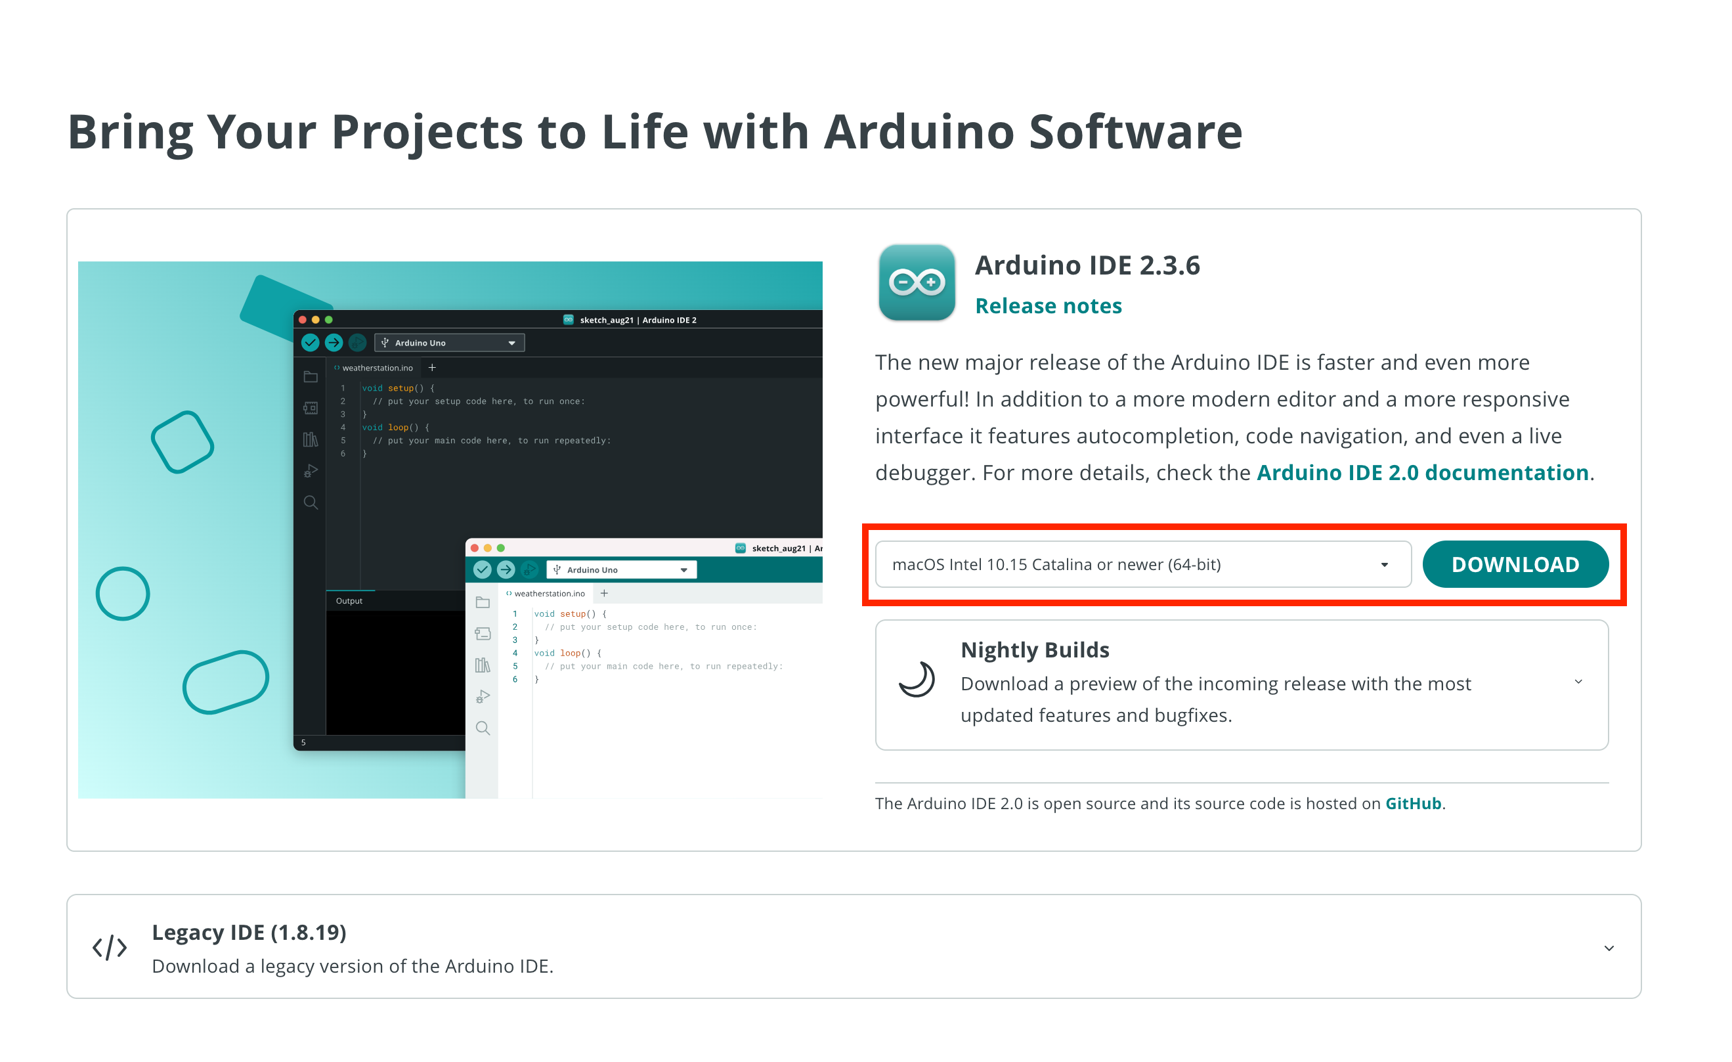
Task: Click the search magnifier in light IDE sidebar
Action: pos(483,728)
